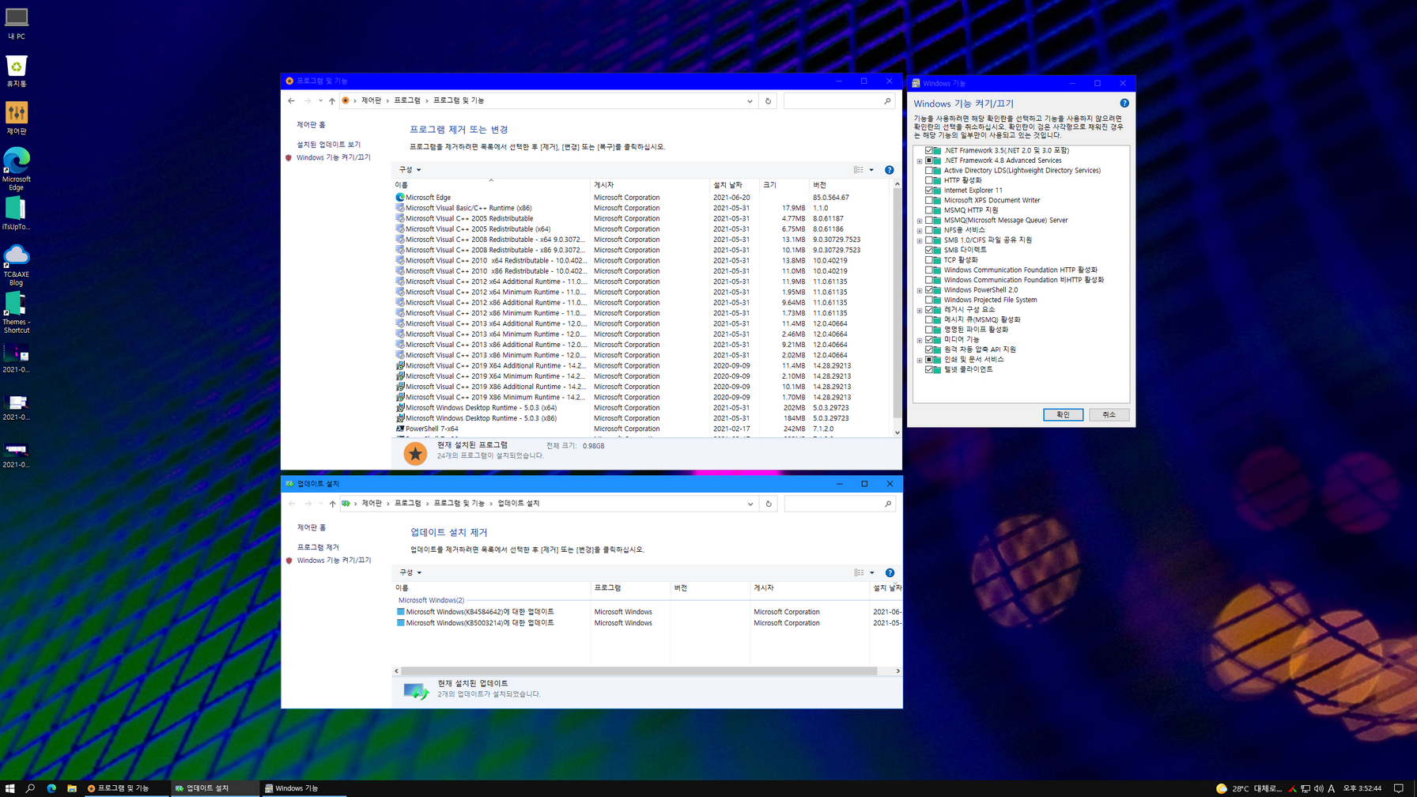This screenshot has width=1417, height=797.
Task: Open address history dropdown in 프로그램 및 기능
Action: coord(750,101)
